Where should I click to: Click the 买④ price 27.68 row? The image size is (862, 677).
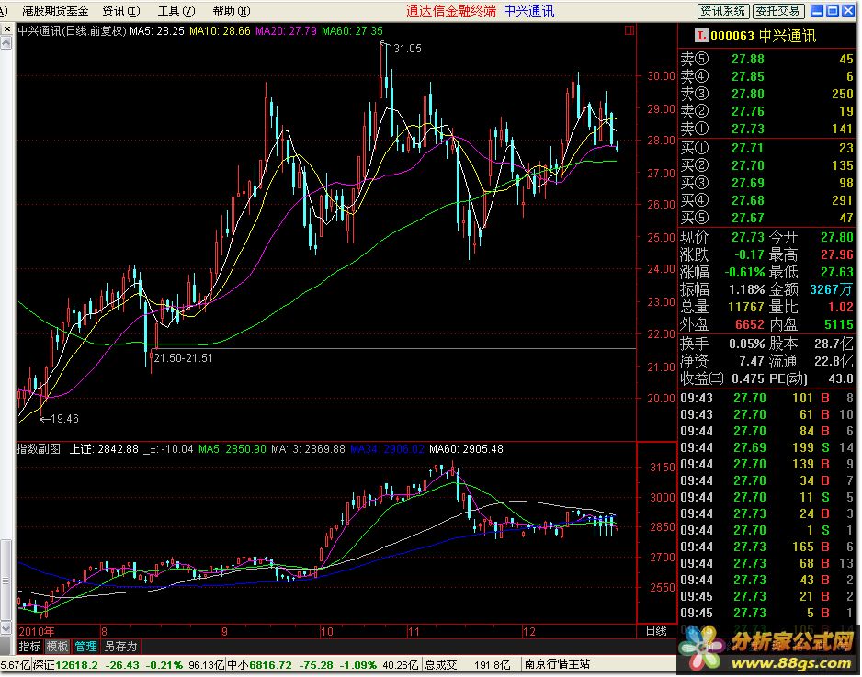766,200
